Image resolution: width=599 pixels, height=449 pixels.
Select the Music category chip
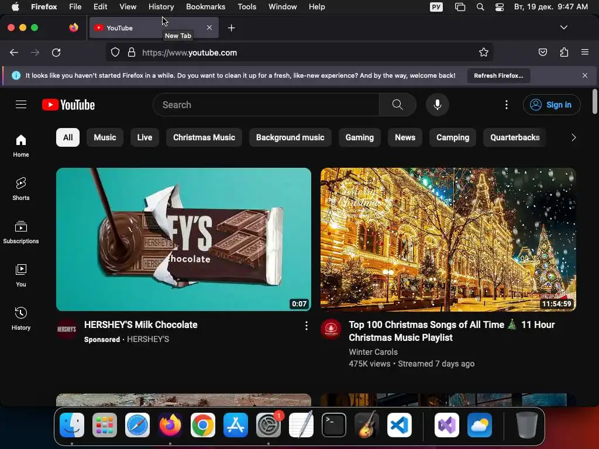point(105,137)
